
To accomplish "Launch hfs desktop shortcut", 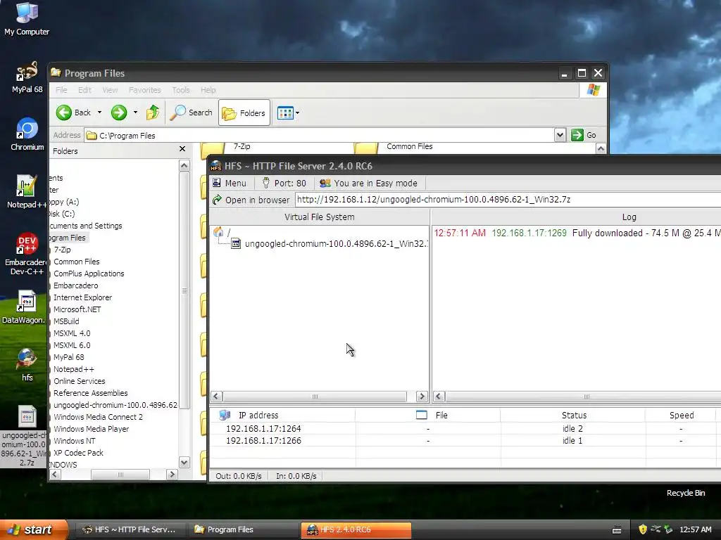I will coord(27,365).
